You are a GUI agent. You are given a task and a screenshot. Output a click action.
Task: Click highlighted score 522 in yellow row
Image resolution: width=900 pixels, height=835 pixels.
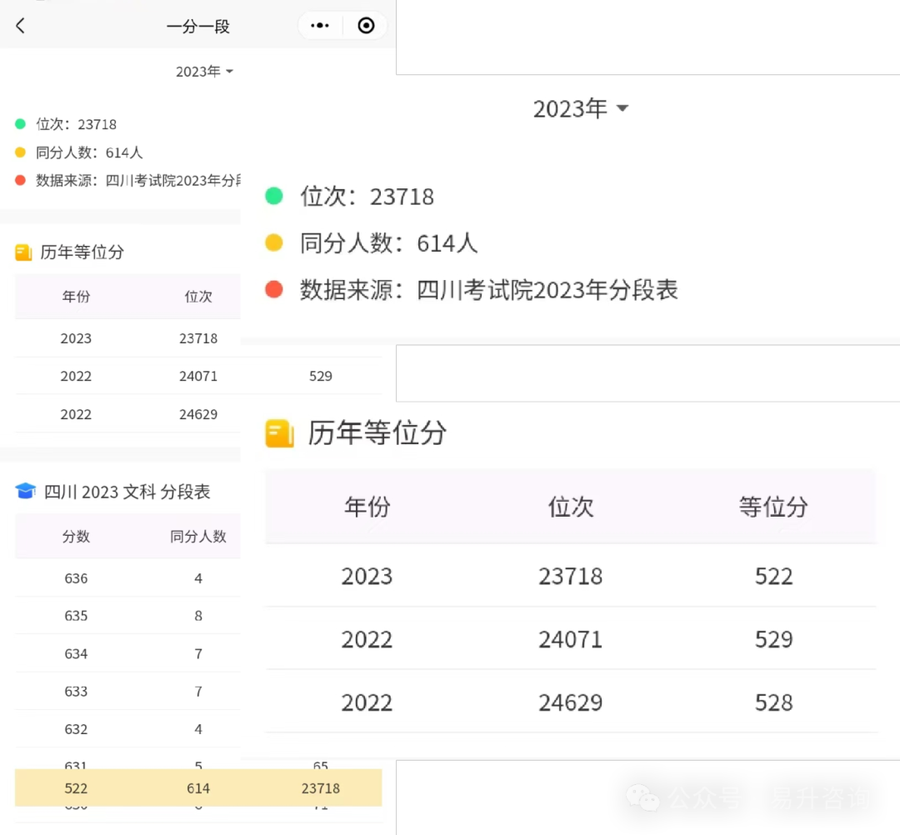point(76,788)
